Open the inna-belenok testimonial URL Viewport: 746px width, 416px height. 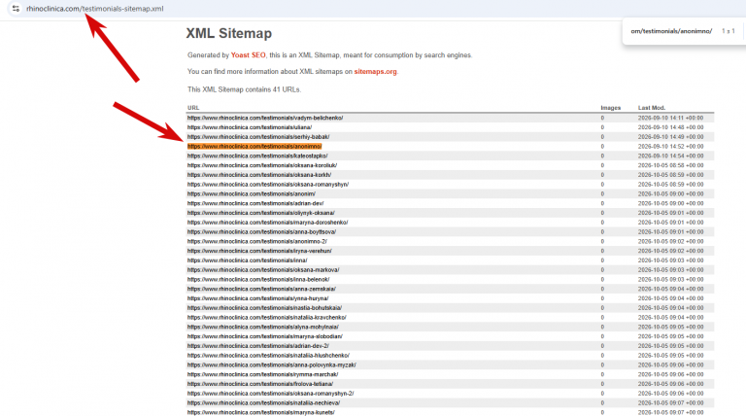tap(258, 279)
